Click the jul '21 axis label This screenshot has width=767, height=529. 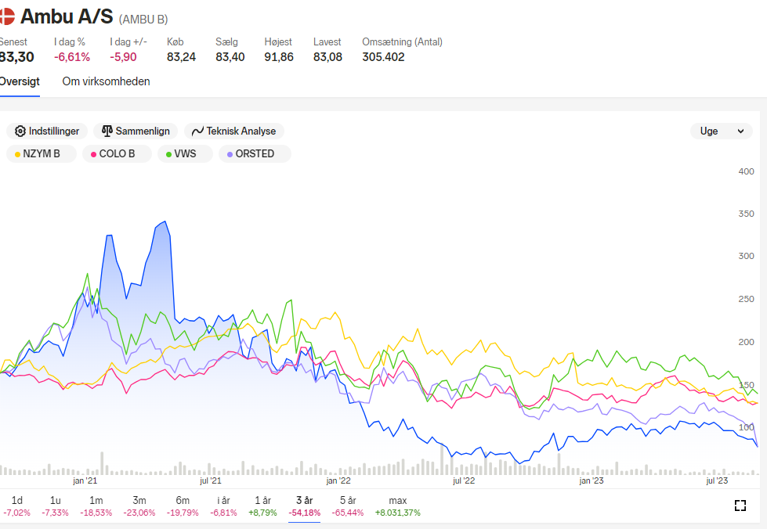tap(210, 480)
